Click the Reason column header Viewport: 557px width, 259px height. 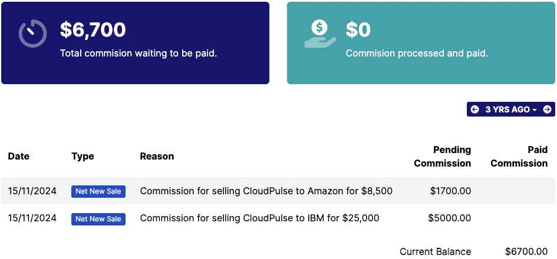[157, 156]
